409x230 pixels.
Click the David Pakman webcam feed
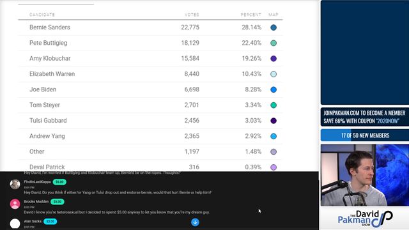click(365, 175)
